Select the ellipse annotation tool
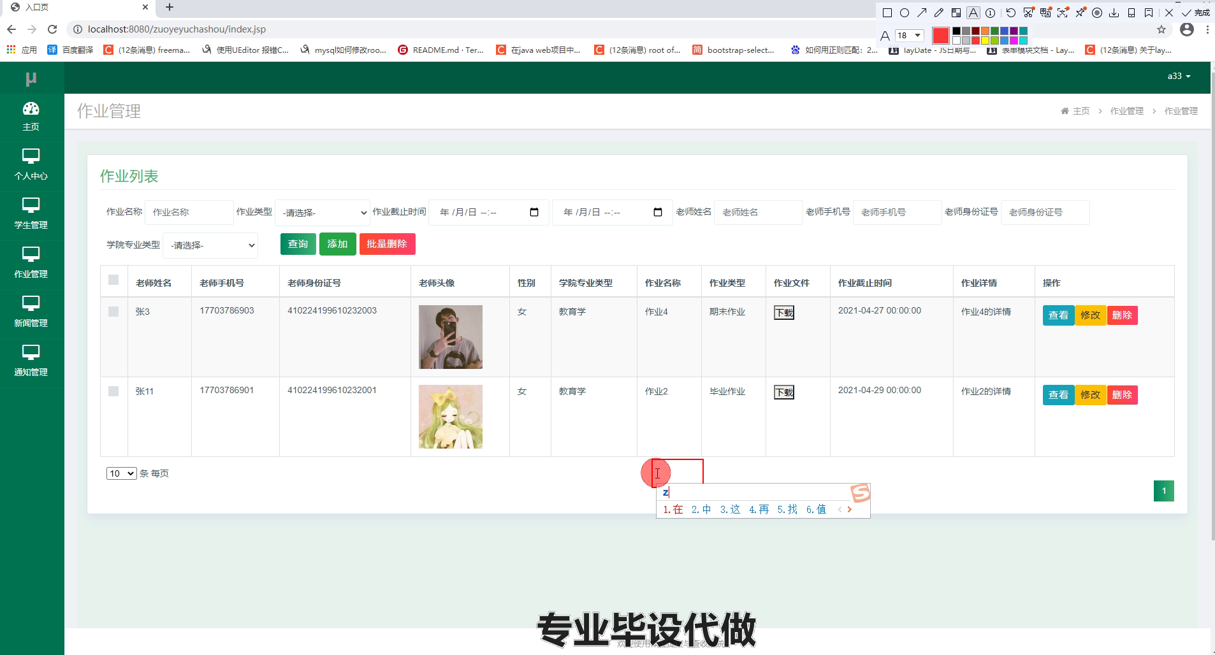 tap(905, 13)
